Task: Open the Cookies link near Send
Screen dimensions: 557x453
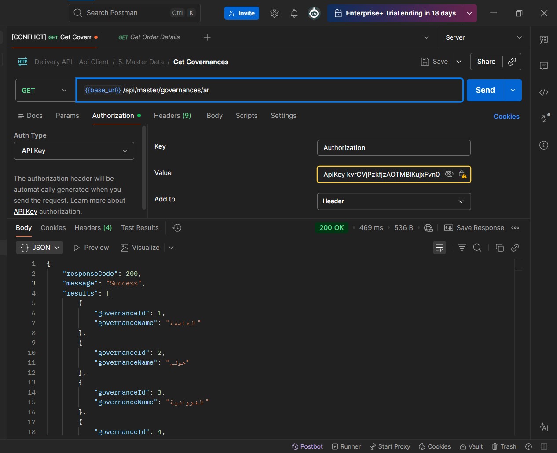Action: coord(506,117)
